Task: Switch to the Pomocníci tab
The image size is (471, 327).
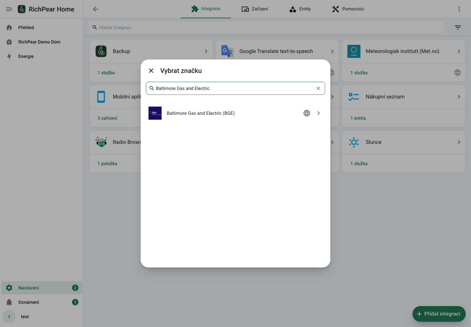Action: (x=348, y=9)
